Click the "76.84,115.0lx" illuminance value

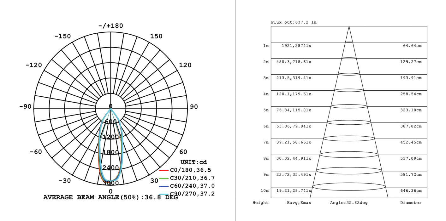point(294,110)
